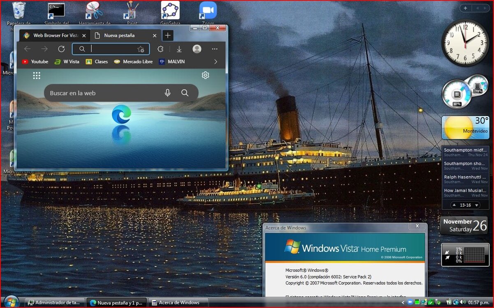Screen dimensions: 494x308
Task: Close the Web Browser For Vista tab
Action: (x=83, y=36)
